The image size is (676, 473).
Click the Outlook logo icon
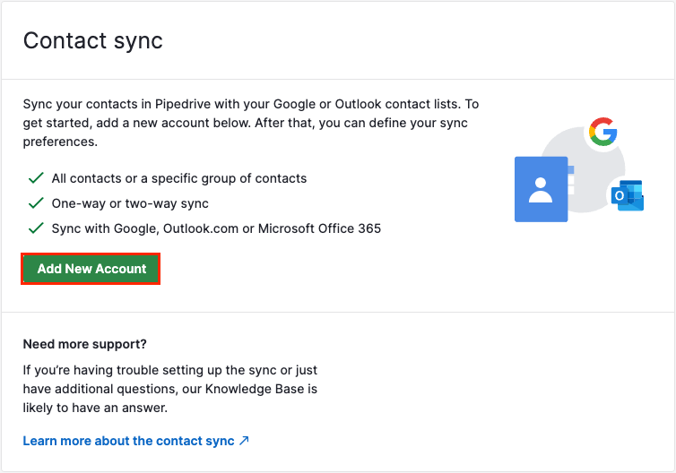click(x=628, y=196)
